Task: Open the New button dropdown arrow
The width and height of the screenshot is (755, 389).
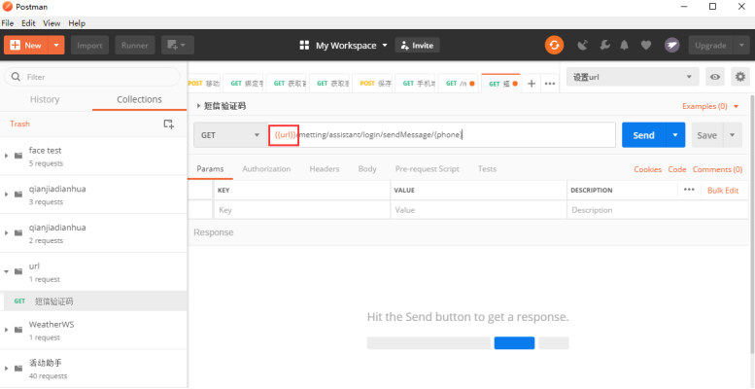Action: 56,46
